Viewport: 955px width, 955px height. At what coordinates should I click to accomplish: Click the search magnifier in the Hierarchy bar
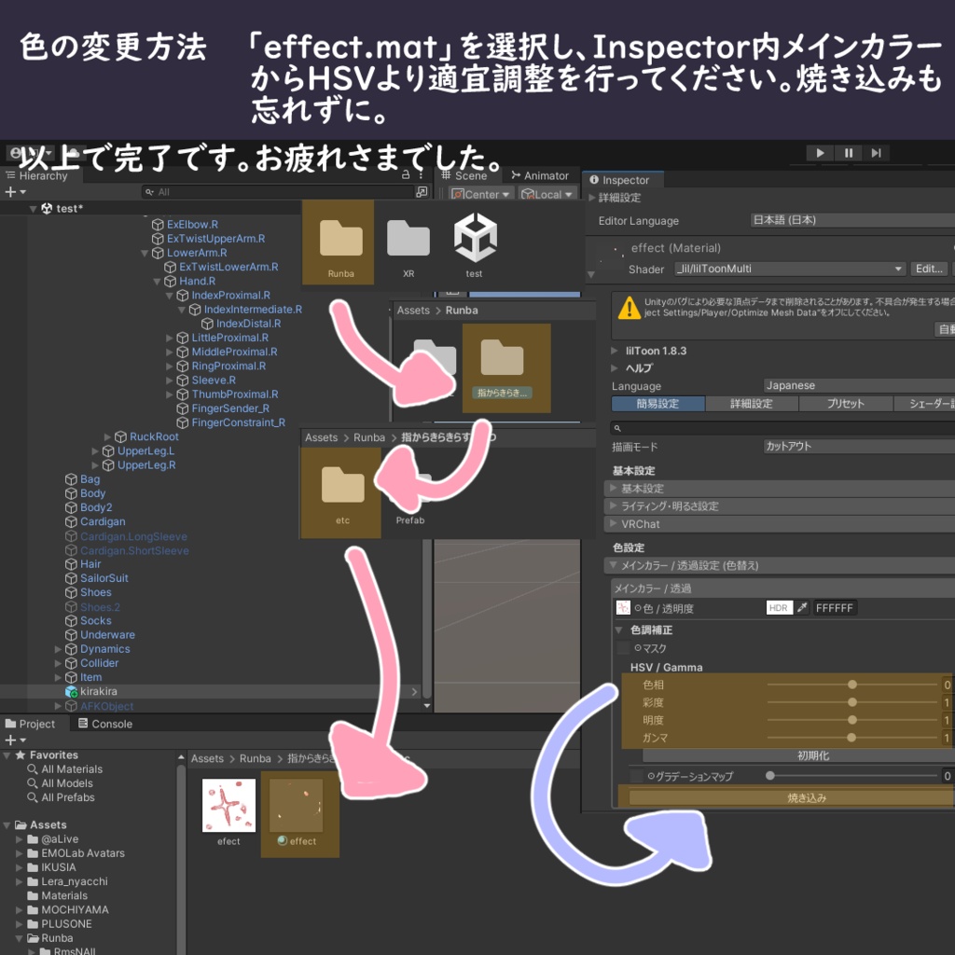149,190
